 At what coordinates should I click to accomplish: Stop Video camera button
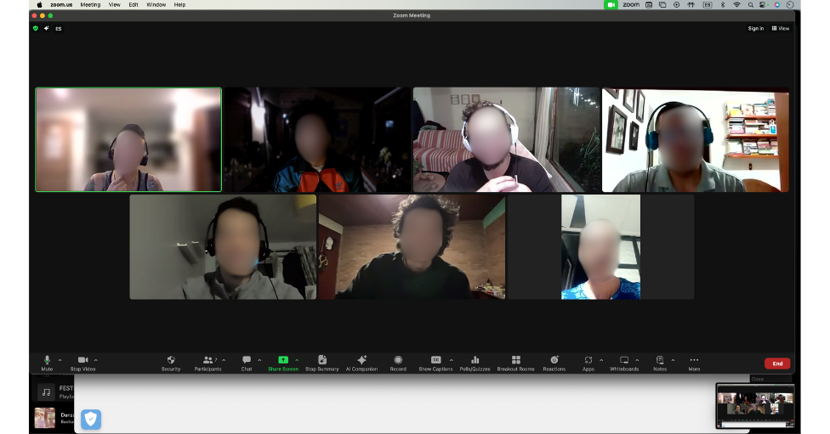pos(82,364)
